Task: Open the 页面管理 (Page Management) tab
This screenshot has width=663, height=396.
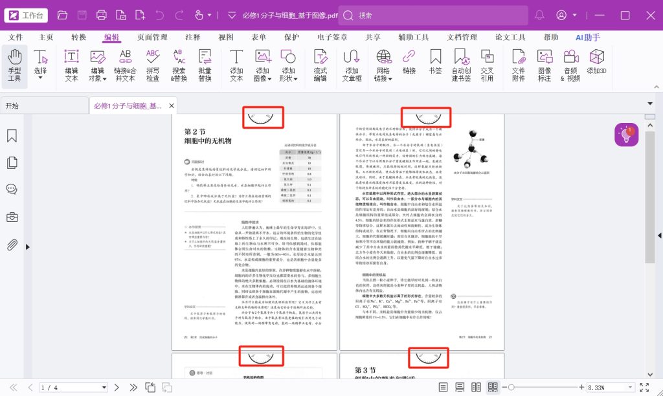Action: pyautogui.click(x=152, y=38)
